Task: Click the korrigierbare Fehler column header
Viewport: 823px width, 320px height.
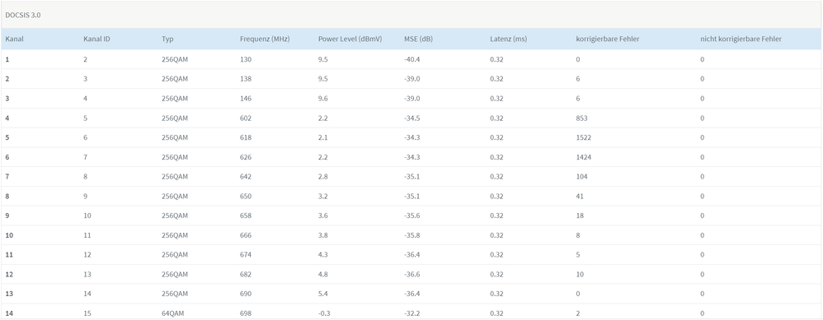Action: click(607, 39)
